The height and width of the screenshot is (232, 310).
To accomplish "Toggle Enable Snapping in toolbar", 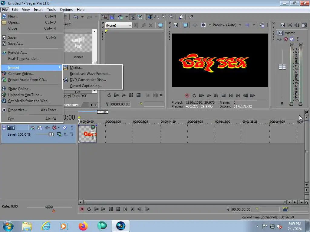I will pyautogui.click(x=104, y=17).
